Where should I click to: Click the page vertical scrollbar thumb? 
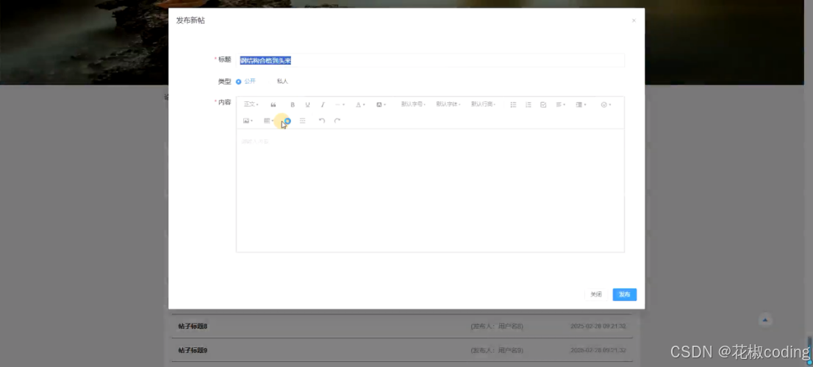pyautogui.click(x=809, y=350)
